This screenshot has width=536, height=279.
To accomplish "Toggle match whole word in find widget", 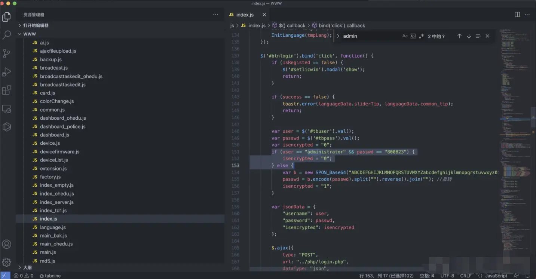I will click(x=413, y=36).
